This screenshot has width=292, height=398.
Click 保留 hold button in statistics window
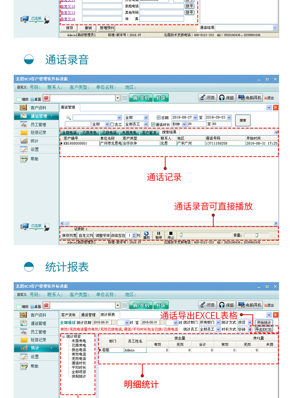227,305
